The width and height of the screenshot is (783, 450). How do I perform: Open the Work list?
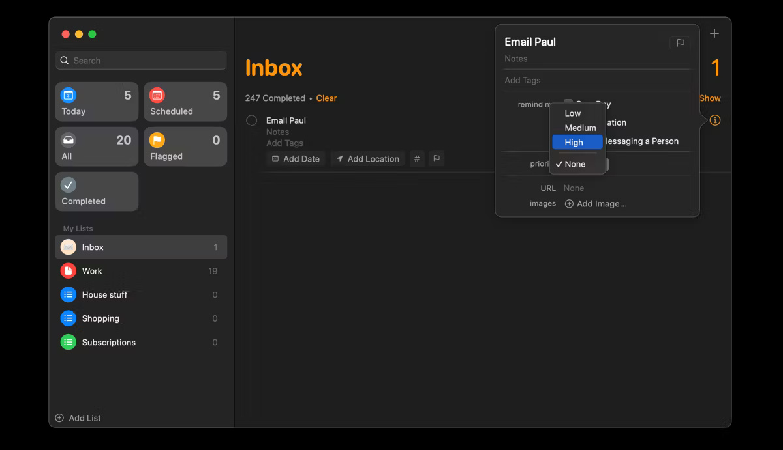tap(92, 271)
